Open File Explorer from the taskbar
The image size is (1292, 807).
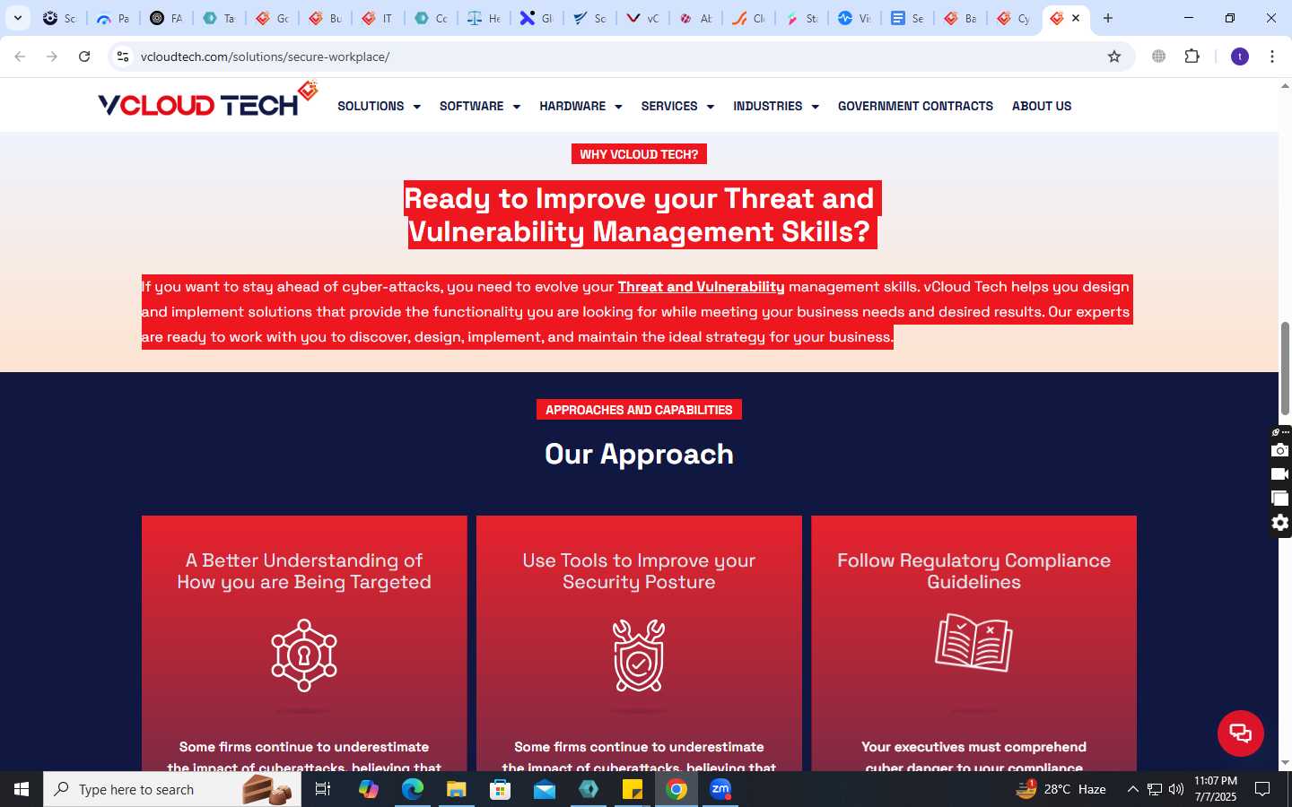click(x=456, y=789)
